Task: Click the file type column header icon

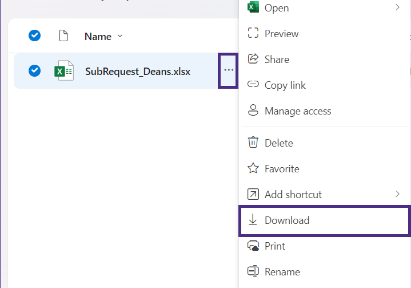Action: click(64, 36)
